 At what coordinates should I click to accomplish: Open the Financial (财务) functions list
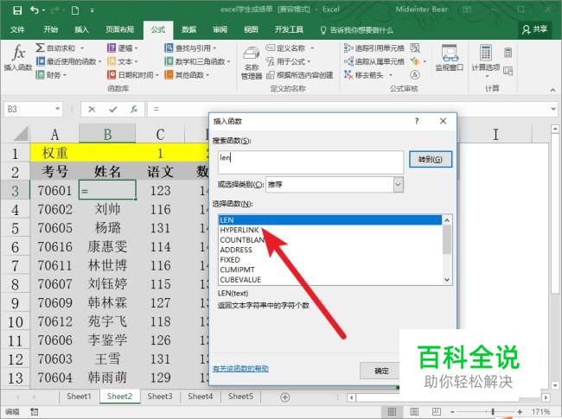51,75
